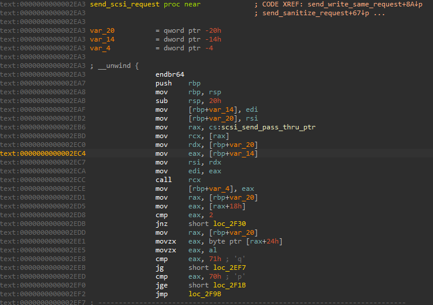
Task: Click the byte ptr [rax+24h] operand
Action: point(245,241)
